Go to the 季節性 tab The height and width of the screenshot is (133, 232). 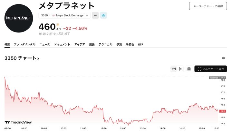pyautogui.click(x=130, y=44)
